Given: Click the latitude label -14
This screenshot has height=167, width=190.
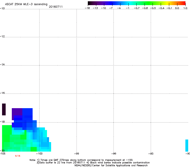Looking at the screenshot, I should tap(2, 64).
